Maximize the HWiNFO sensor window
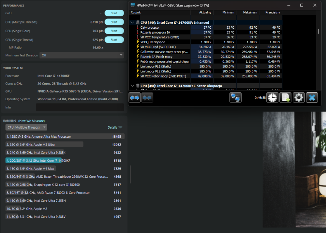This screenshot has width=326, height=233. (302, 5)
